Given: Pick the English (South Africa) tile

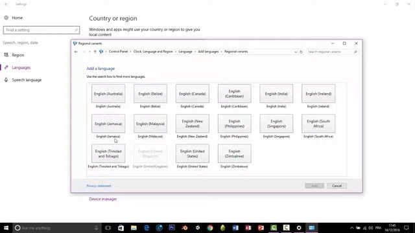Looking at the screenshot, I should pos(318,124).
